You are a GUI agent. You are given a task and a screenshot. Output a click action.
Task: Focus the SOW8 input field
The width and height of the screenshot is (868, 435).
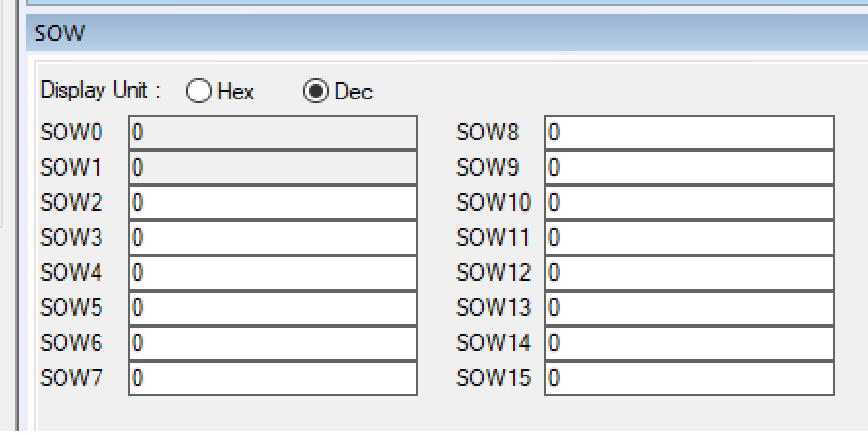click(x=689, y=133)
